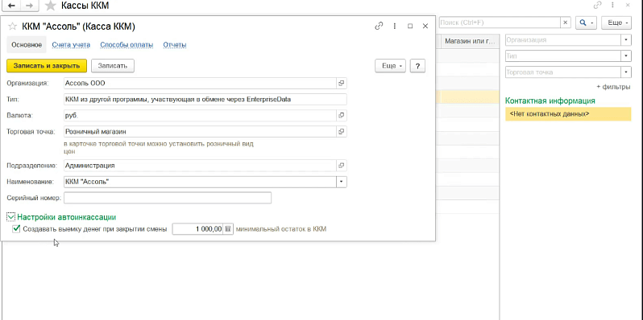Open calculator icon next to 1 000,00

point(228,229)
